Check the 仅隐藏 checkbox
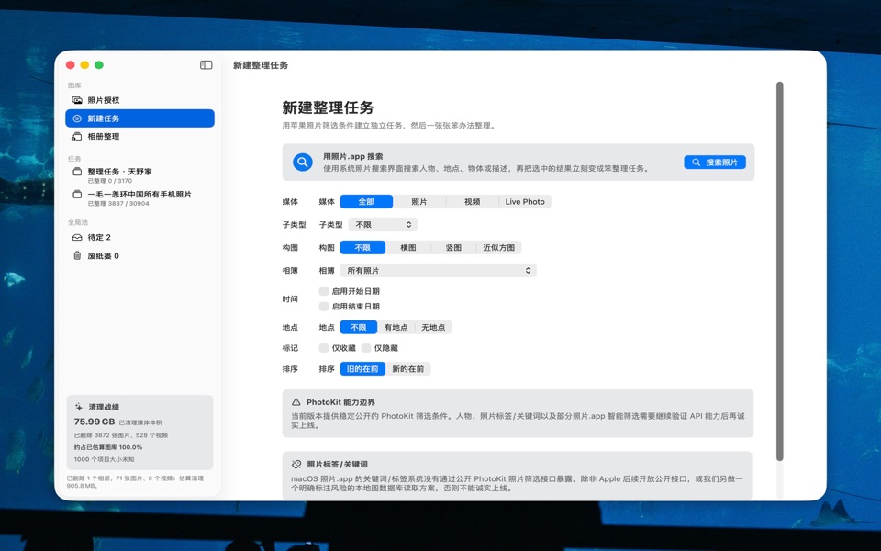The image size is (881, 551). coord(366,348)
